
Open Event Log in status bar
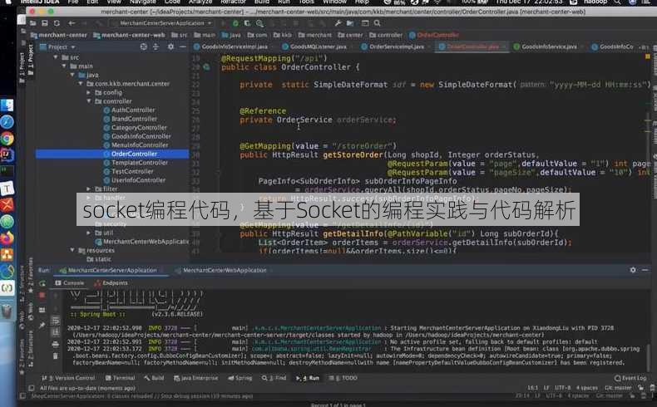(630, 378)
